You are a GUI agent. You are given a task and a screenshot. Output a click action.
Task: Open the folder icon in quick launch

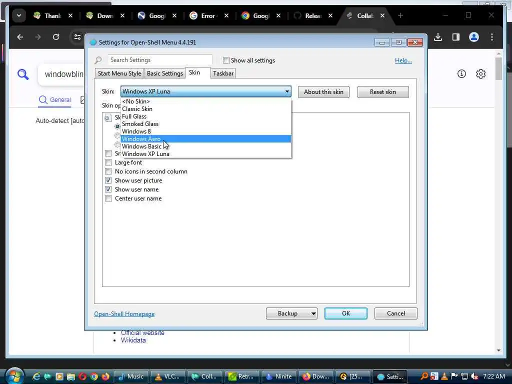[71, 376]
